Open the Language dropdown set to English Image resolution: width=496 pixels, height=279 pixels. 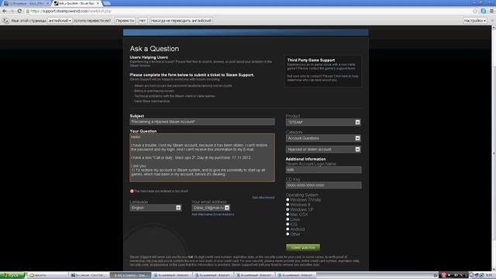[155, 208]
